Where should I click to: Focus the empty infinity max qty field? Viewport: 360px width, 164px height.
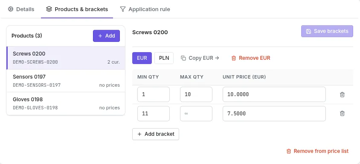(x=196, y=114)
